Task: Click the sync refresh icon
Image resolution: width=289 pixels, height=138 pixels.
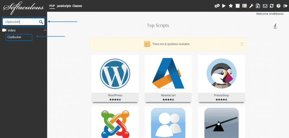Action: (x=272, y=6)
